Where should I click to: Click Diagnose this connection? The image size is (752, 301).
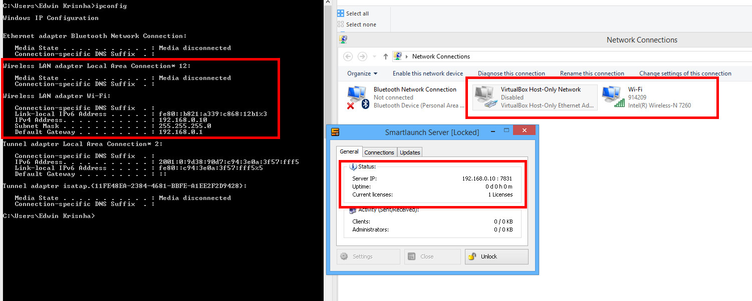pyautogui.click(x=512, y=73)
